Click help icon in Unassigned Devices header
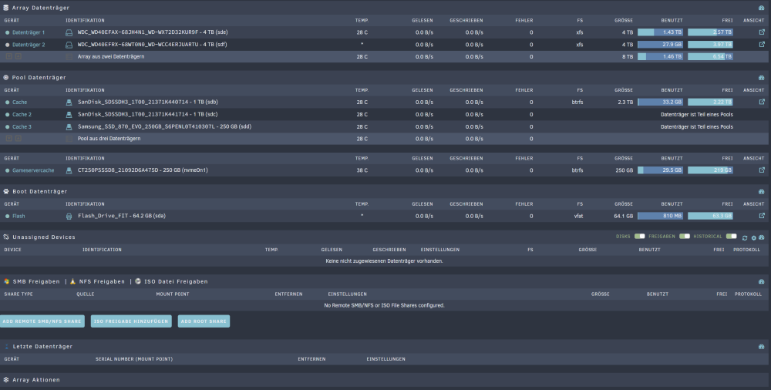Image resolution: width=771 pixels, height=390 pixels. pyautogui.click(x=762, y=237)
